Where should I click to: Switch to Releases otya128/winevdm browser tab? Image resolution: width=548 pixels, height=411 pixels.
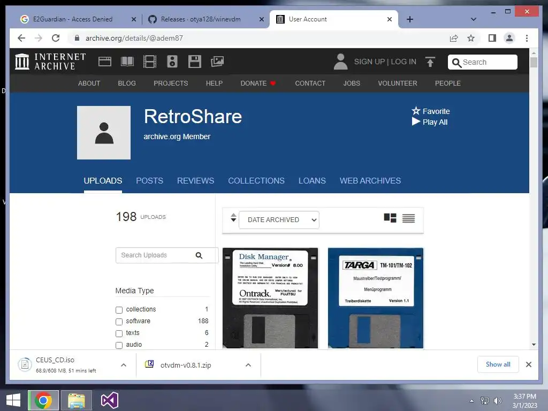pos(205,19)
